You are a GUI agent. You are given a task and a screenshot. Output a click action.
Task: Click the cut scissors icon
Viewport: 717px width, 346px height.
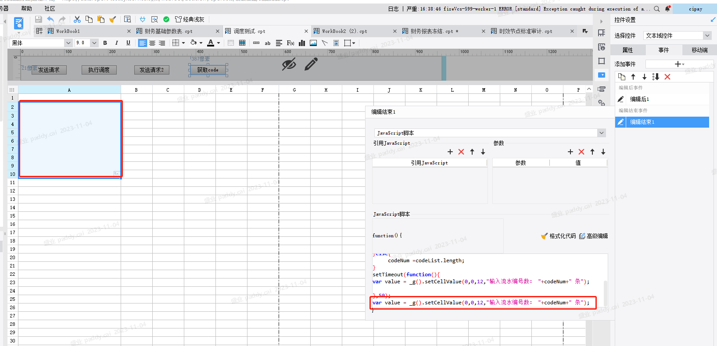(77, 19)
